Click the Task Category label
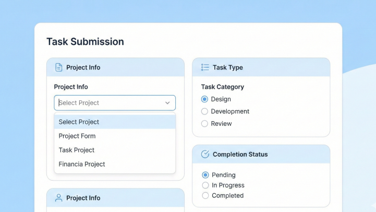The height and width of the screenshot is (212, 376). [x=222, y=87]
